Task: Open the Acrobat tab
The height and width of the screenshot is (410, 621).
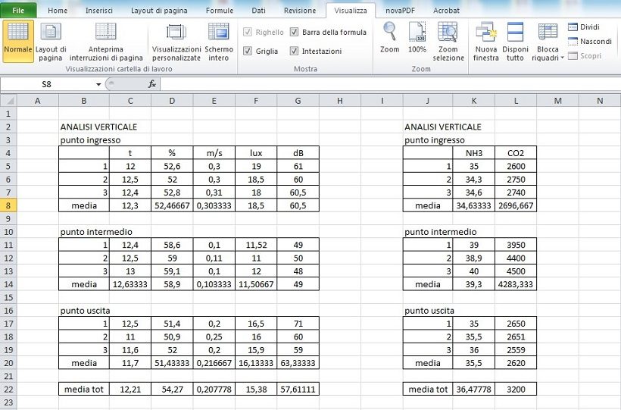Action: pyautogui.click(x=446, y=11)
